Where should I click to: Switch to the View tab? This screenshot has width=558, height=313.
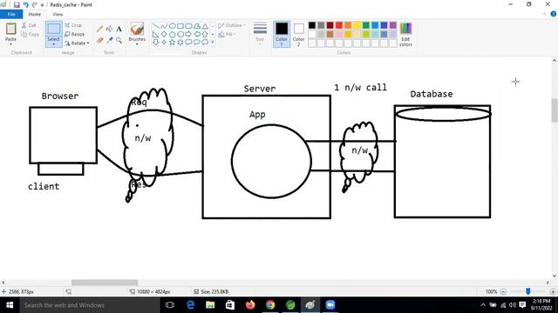point(58,14)
